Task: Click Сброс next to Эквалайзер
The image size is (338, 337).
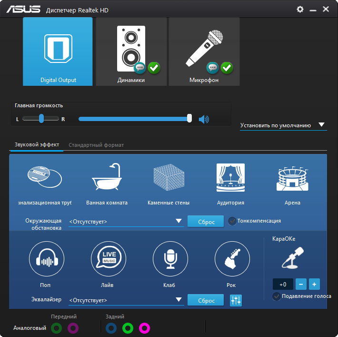Action: point(206,300)
